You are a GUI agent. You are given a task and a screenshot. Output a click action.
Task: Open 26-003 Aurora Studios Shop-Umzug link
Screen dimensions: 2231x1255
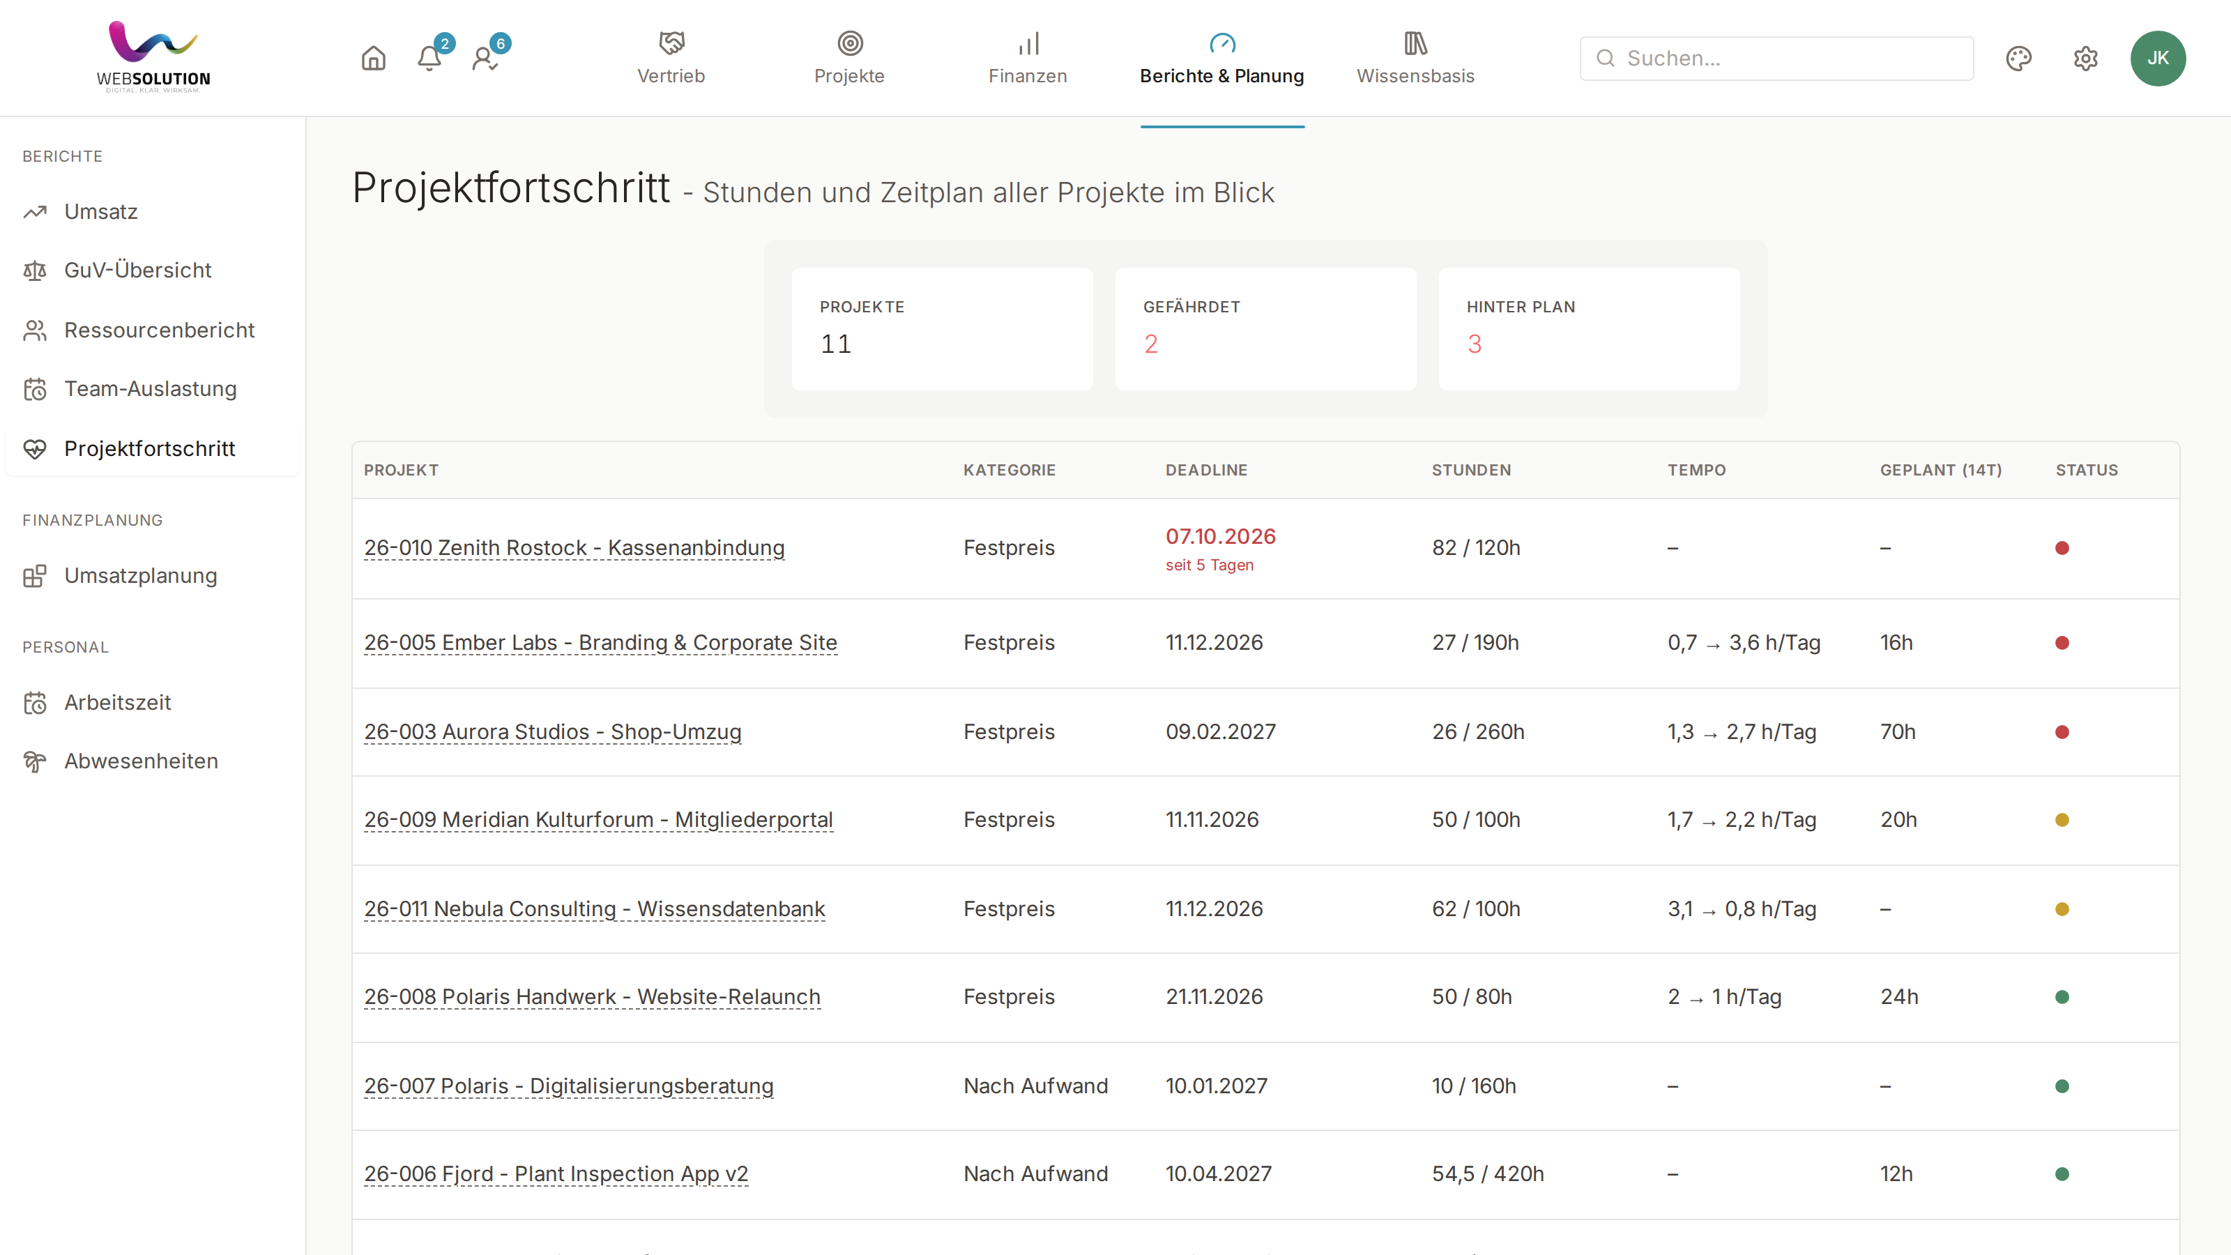click(553, 732)
